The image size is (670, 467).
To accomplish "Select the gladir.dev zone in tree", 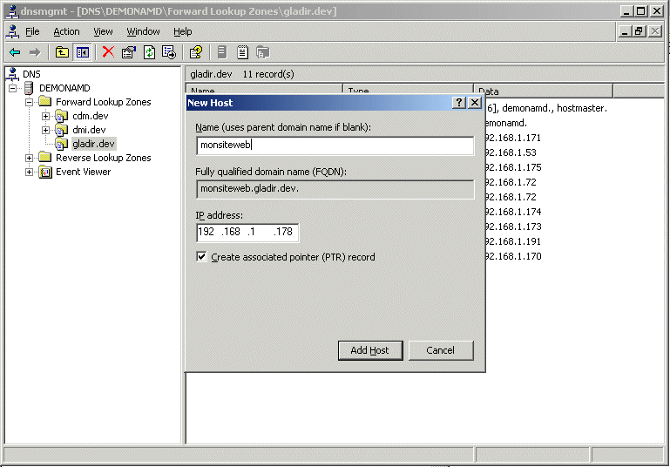I will (x=93, y=144).
